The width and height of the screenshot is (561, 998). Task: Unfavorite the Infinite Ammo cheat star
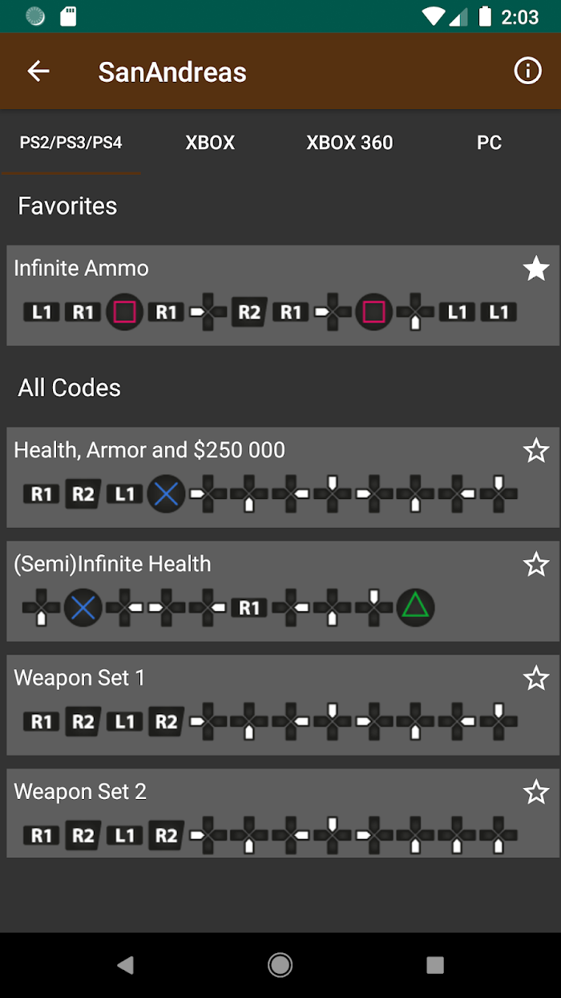(536, 269)
